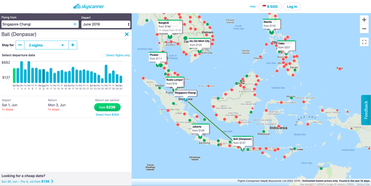Increase the number of nights stayed
Image resolution: width=371 pixels, height=186 pixels.
click(73, 45)
